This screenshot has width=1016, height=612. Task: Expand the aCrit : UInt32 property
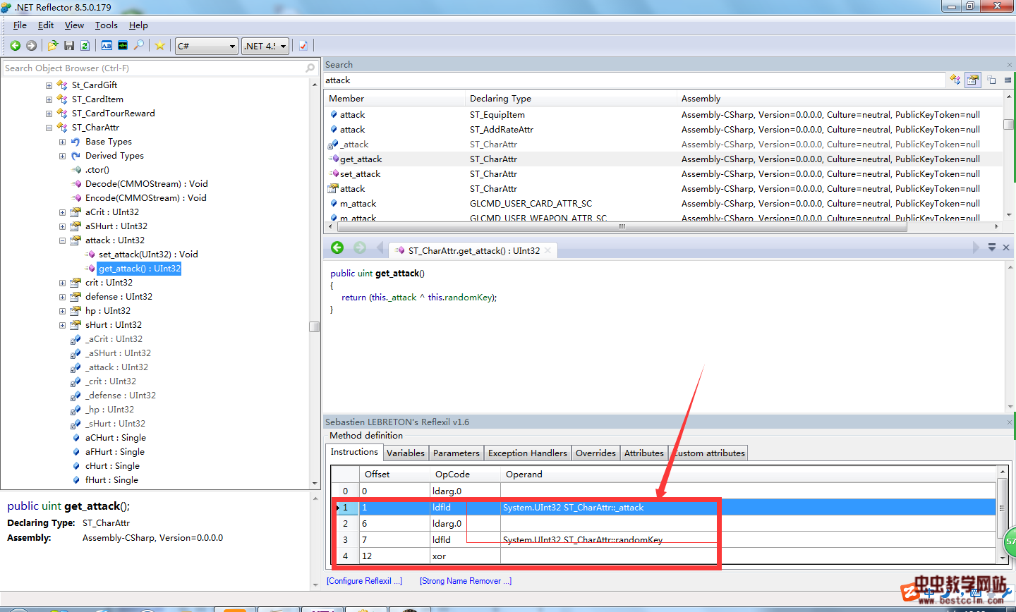62,212
